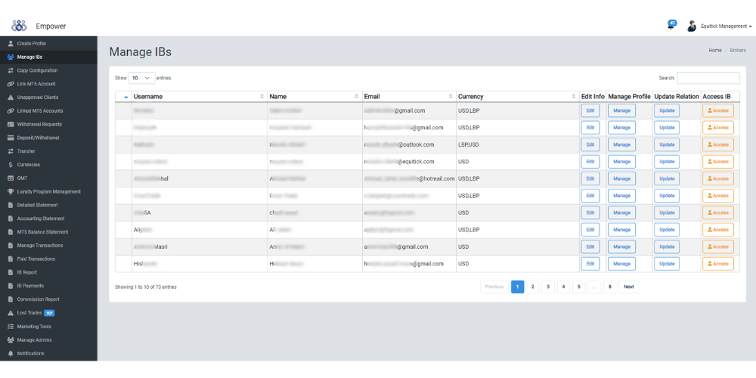Click Edit button in first row

(590, 110)
